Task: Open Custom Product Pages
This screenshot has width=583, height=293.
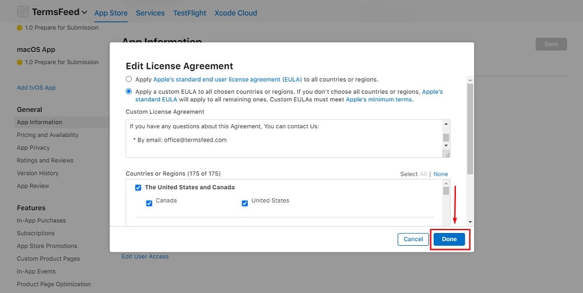Action: [48, 259]
